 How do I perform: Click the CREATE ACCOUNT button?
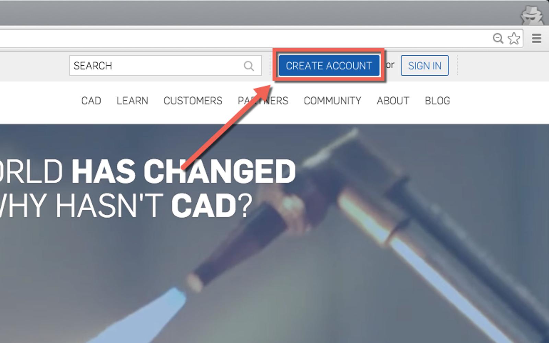click(329, 66)
